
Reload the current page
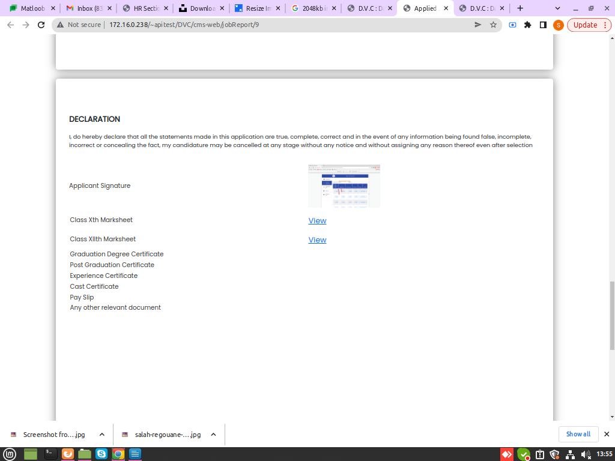[41, 25]
